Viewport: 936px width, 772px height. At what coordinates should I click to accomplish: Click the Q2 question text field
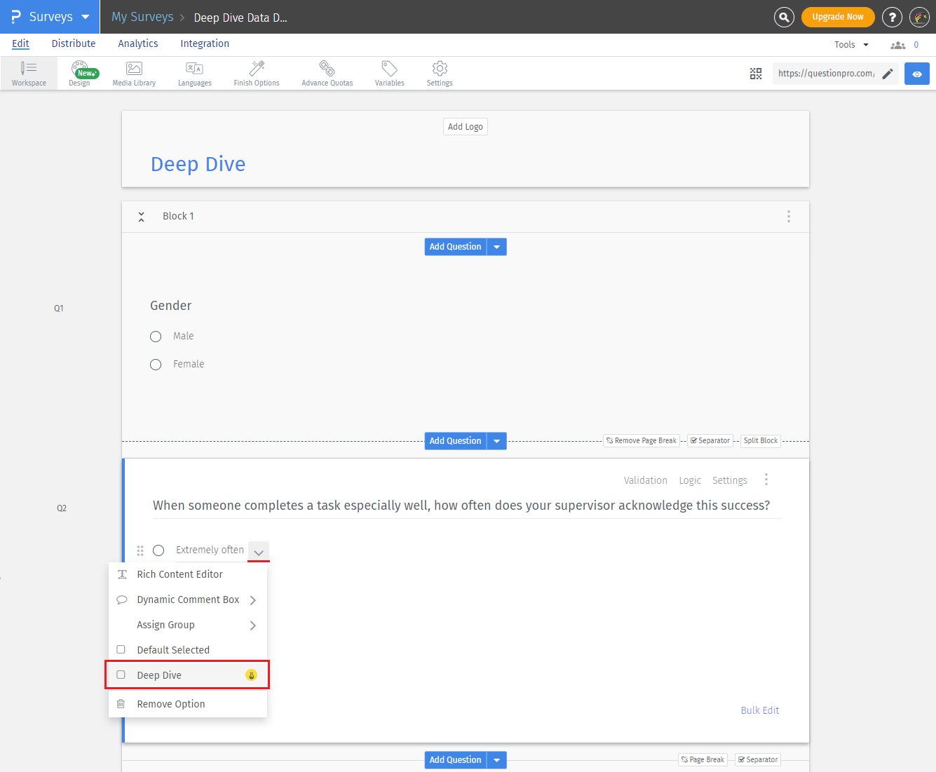pos(466,506)
